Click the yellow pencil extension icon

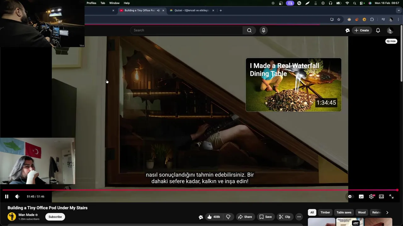[x=364, y=19]
